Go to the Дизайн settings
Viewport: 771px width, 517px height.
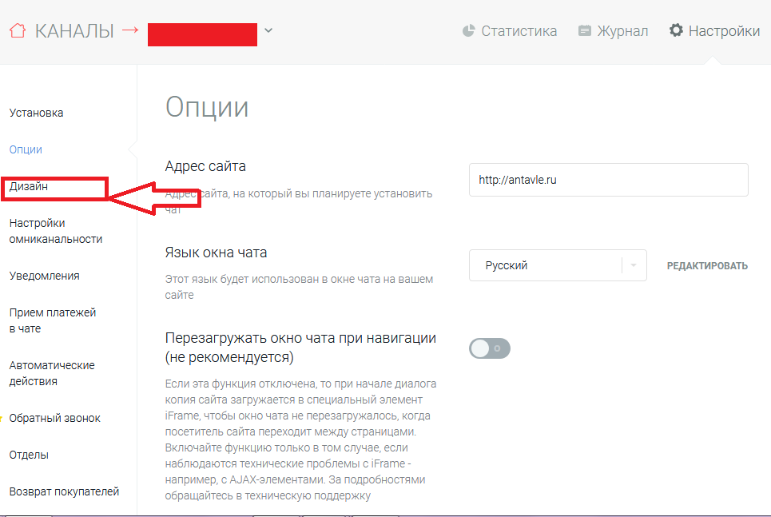point(29,186)
